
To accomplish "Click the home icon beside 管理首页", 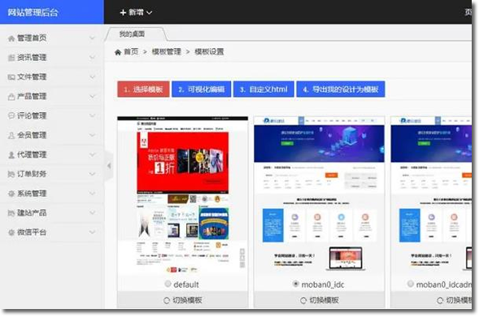I will click(11, 38).
